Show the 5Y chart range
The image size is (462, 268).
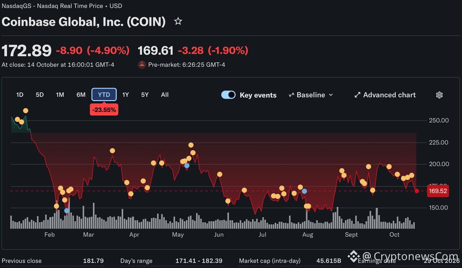coord(145,95)
